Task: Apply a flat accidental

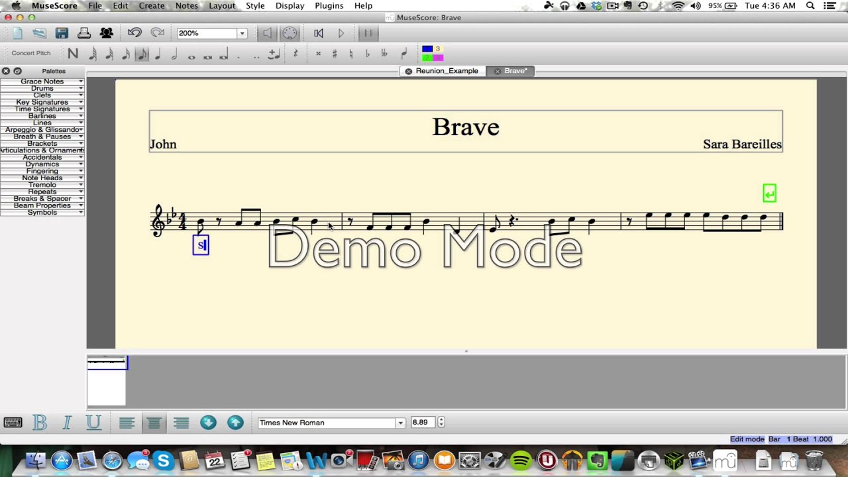Action: click(368, 54)
